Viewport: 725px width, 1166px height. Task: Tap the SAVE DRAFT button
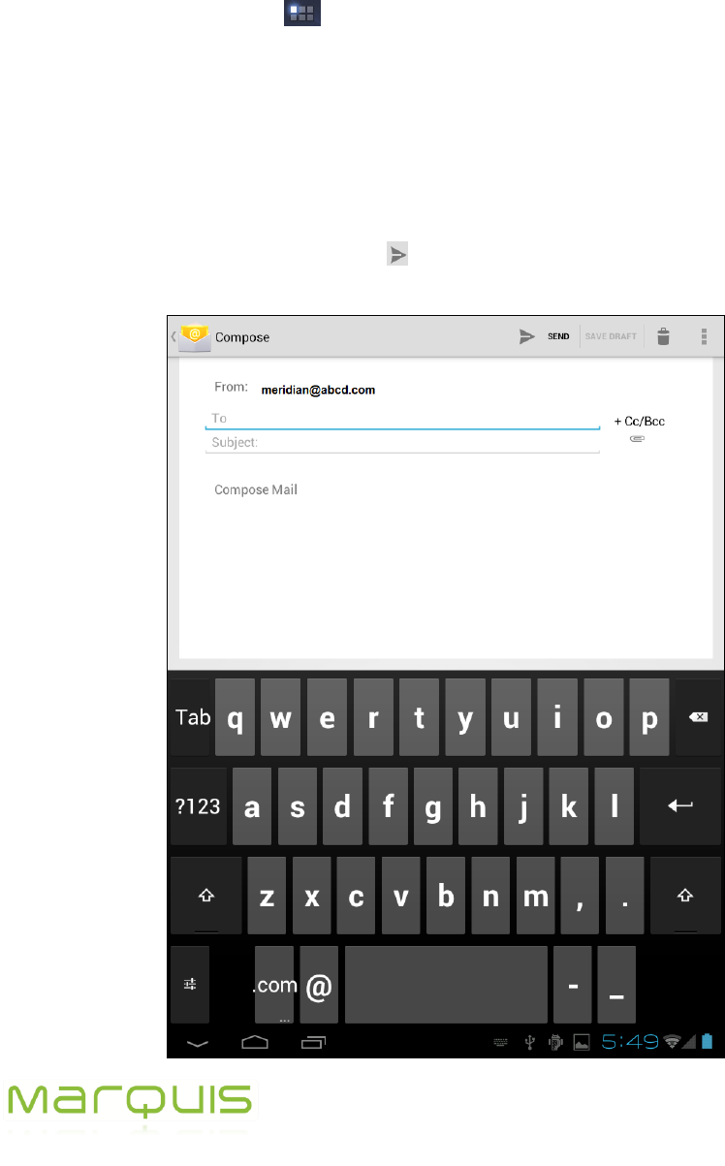pyautogui.click(x=611, y=337)
